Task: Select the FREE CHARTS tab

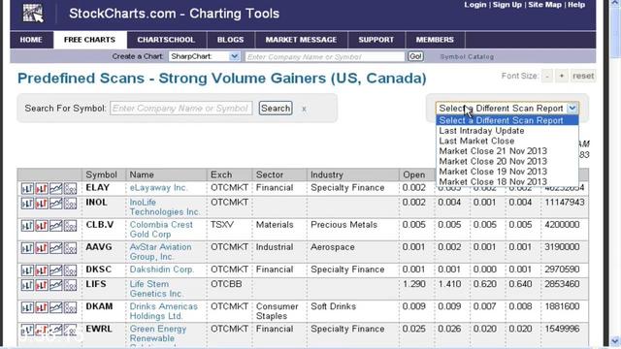Action: click(90, 40)
